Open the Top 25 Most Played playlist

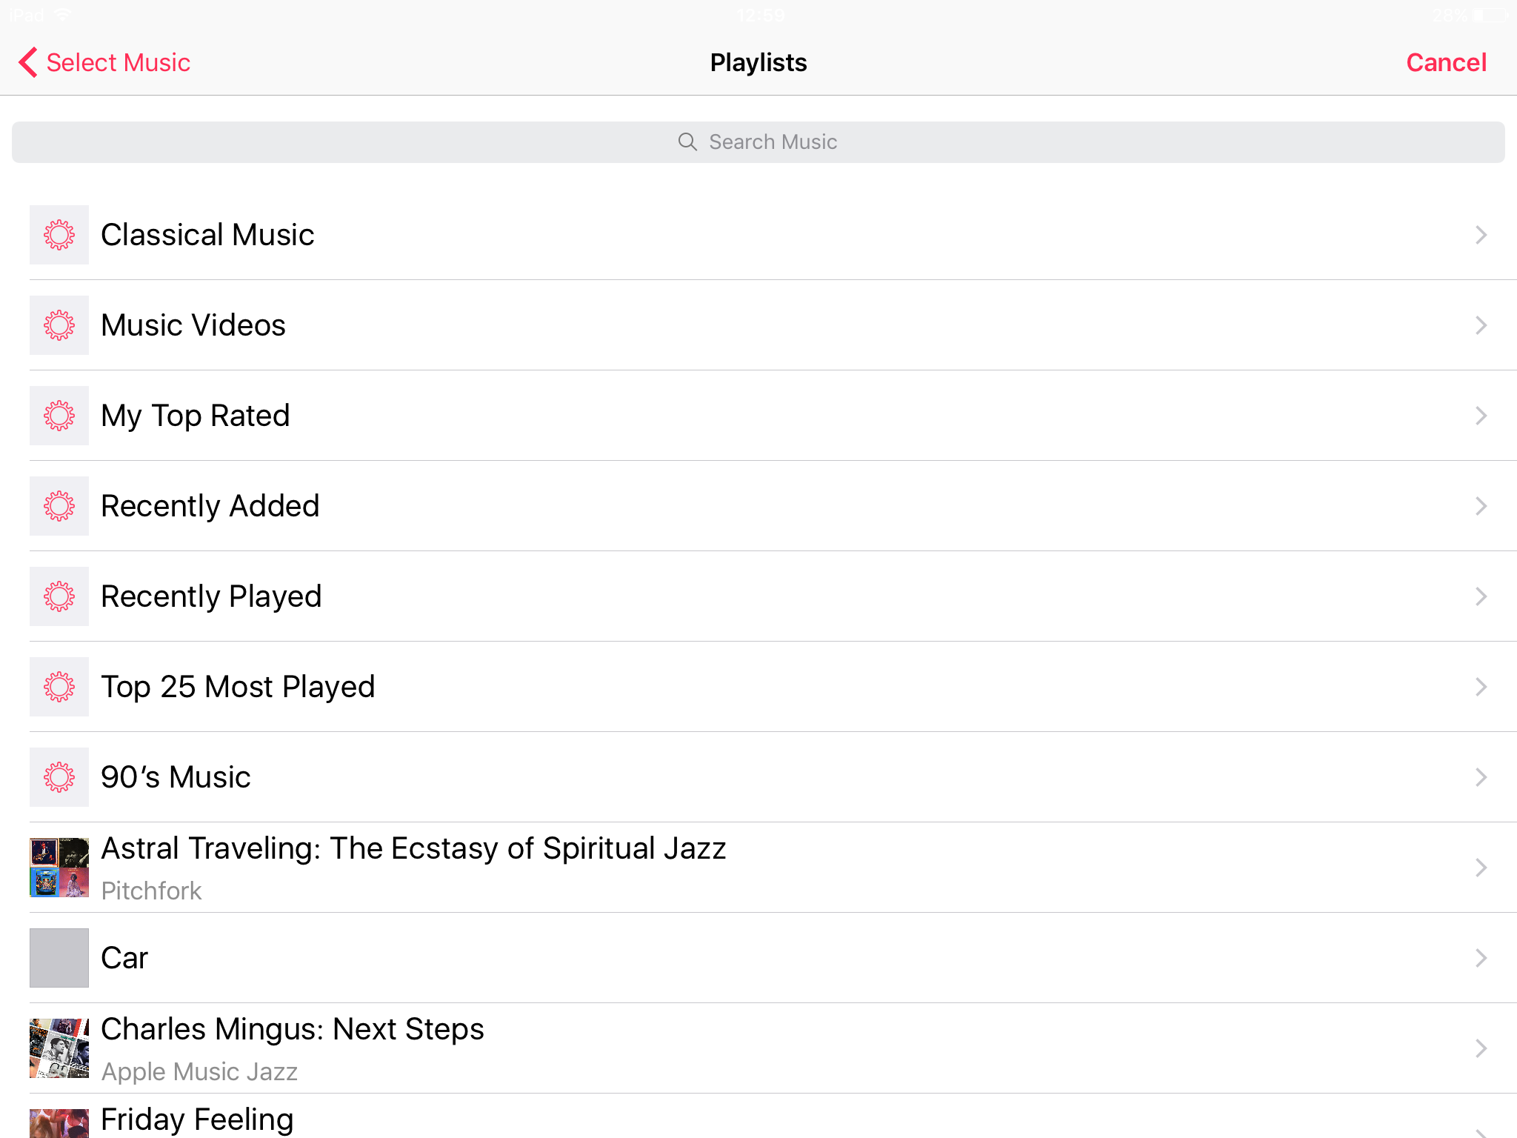point(238,687)
